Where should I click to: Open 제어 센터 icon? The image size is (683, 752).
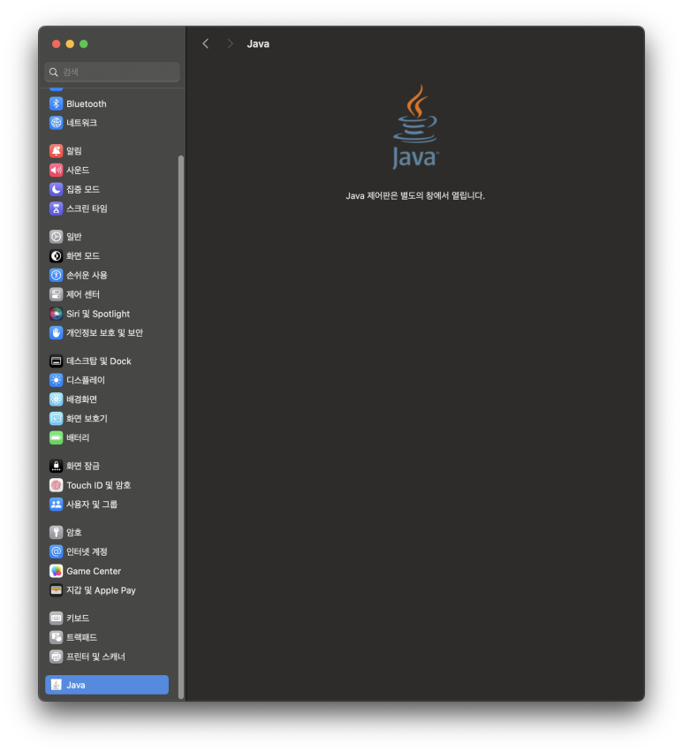(x=57, y=294)
